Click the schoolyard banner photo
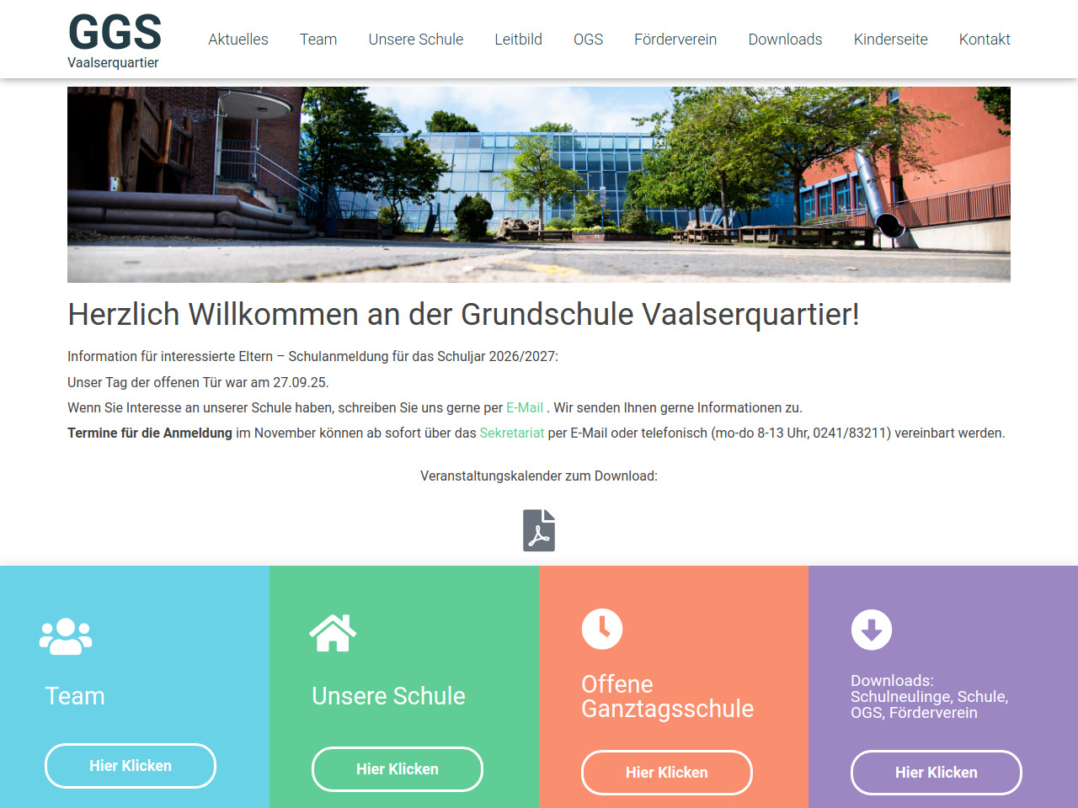The width and height of the screenshot is (1078, 808). [539, 184]
